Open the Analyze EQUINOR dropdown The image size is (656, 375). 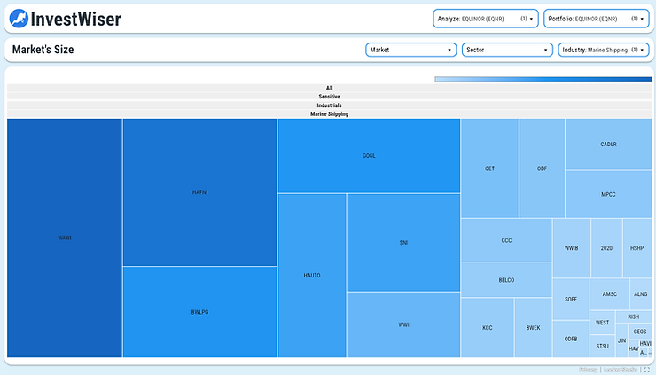[x=485, y=19]
